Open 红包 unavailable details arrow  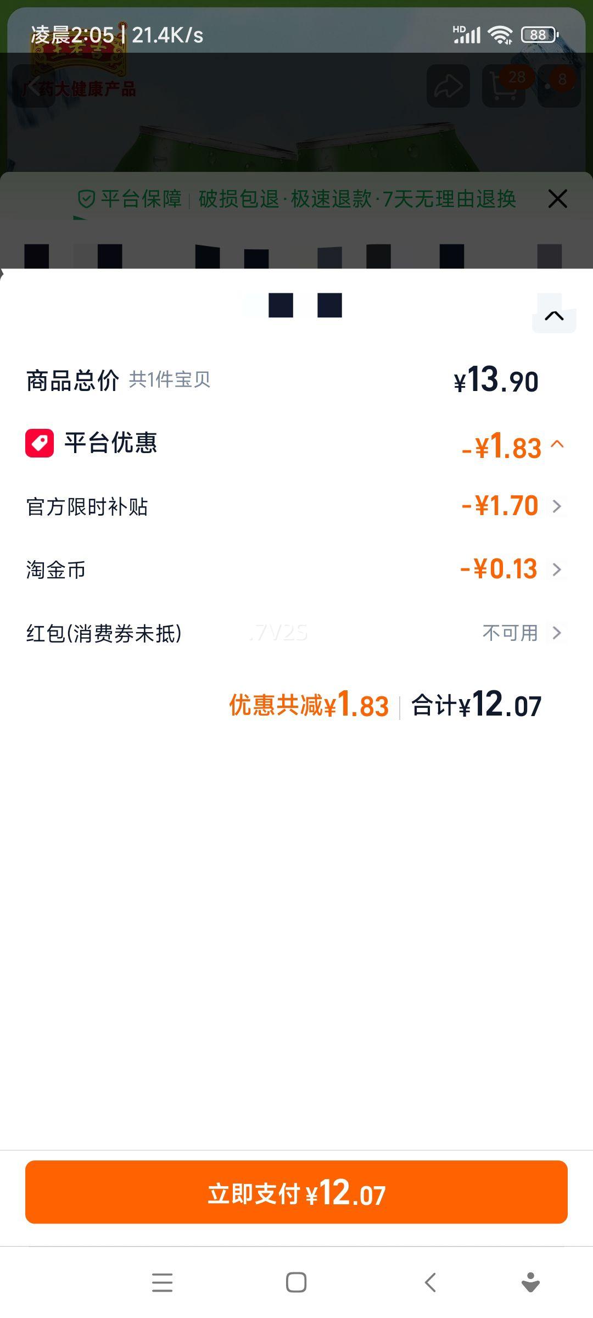click(557, 633)
